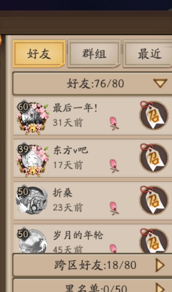Collapse the 好友:76/80 list with the down arrow
The image size is (172, 292).
coord(160,83)
